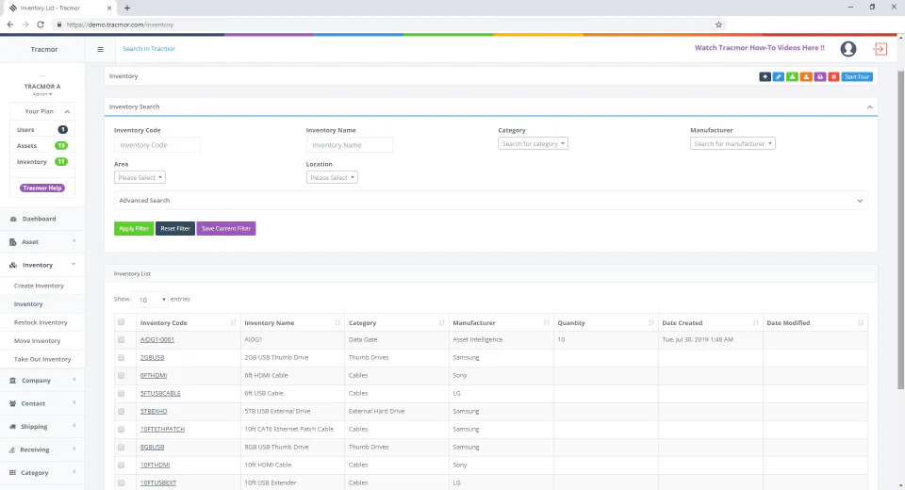Sort by the Date Modified column sort icon
This screenshot has width=905, height=490.
[x=861, y=322]
